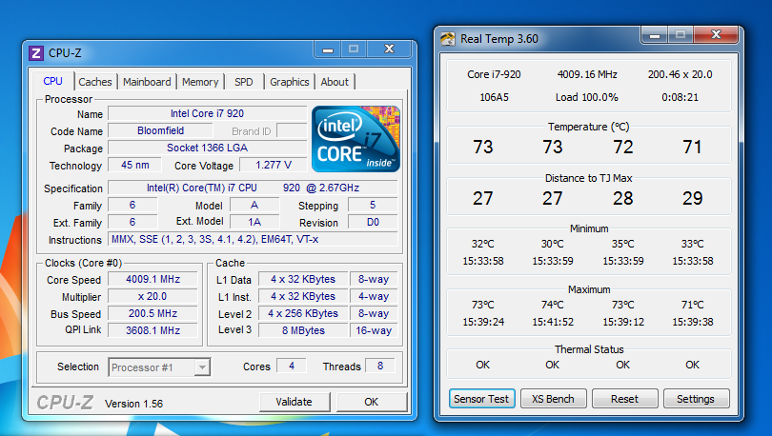Viewport: 772px width, 436px height.
Task: Click the Cores count field 4
Action: click(x=292, y=366)
